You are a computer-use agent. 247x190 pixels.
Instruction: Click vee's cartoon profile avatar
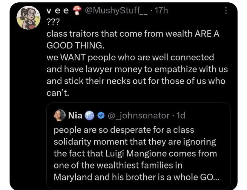pyautogui.click(x=28, y=18)
